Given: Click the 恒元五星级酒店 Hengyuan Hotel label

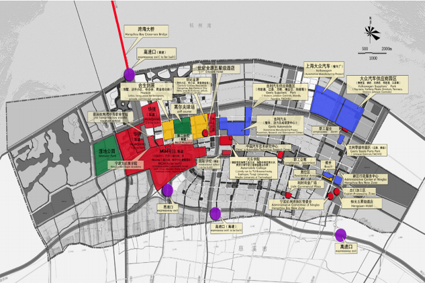Looking at the screenshot, I should [x=362, y=203].
